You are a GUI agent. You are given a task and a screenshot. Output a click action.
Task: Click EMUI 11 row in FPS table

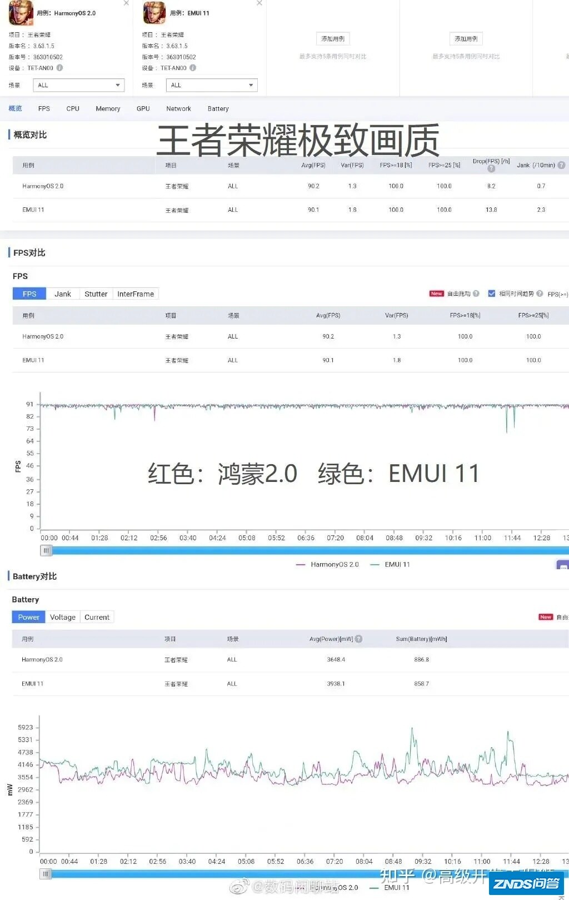pyautogui.click(x=291, y=360)
